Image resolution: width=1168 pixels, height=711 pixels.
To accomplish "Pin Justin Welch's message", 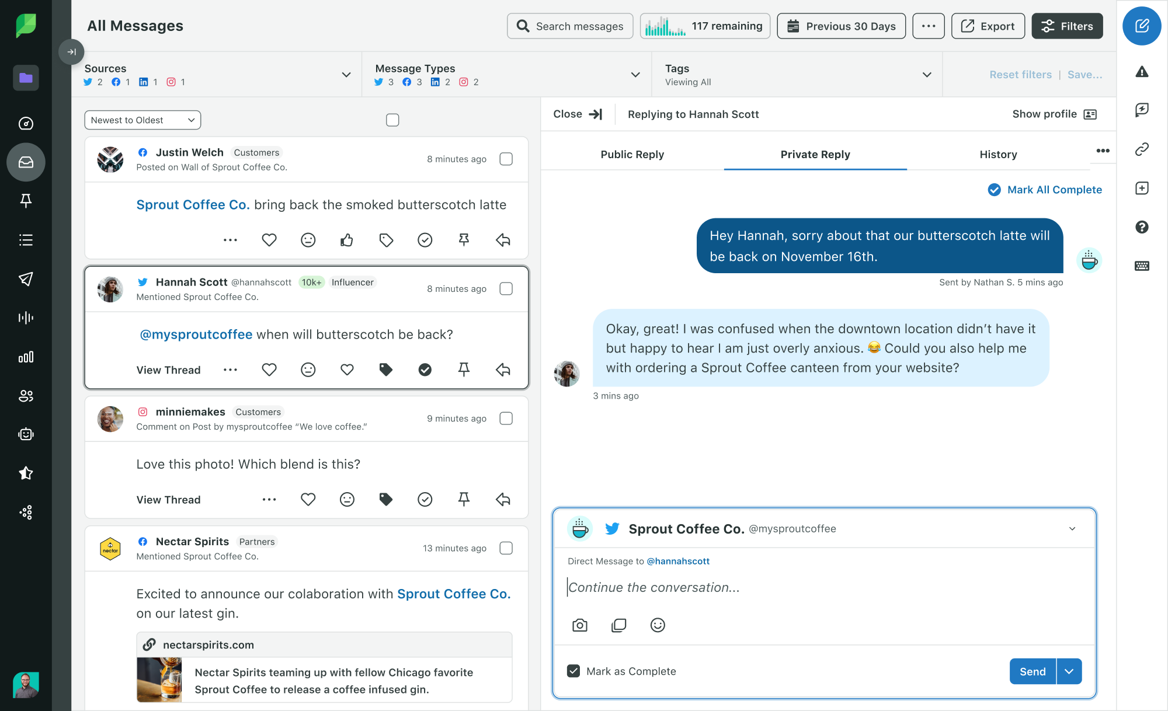I will tap(464, 240).
